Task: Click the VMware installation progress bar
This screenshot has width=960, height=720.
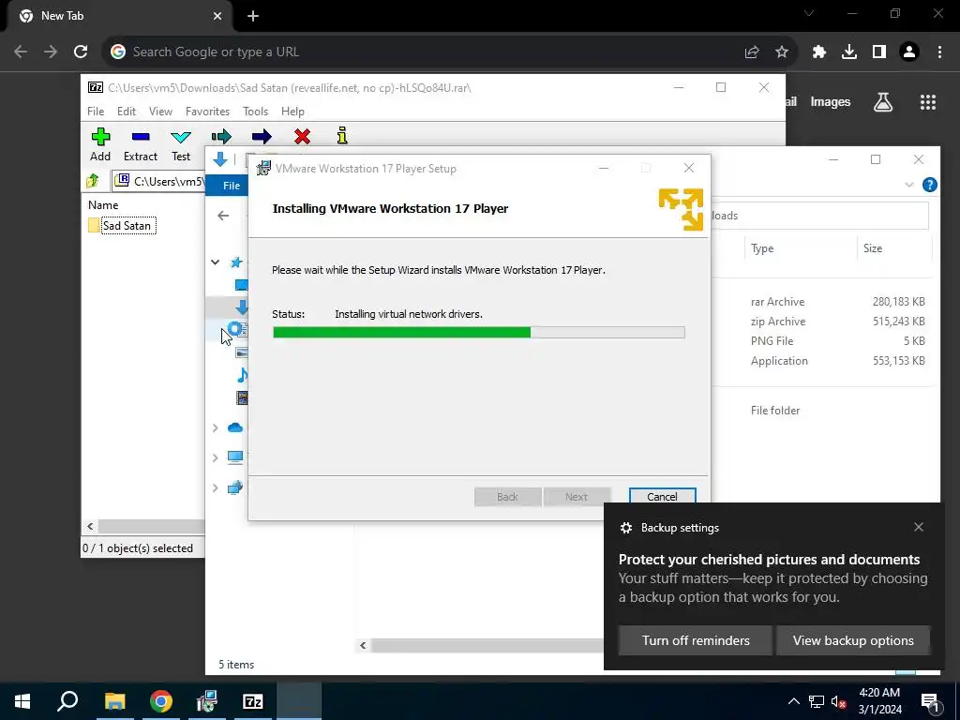Action: pyautogui.click(x=479, y=333)
